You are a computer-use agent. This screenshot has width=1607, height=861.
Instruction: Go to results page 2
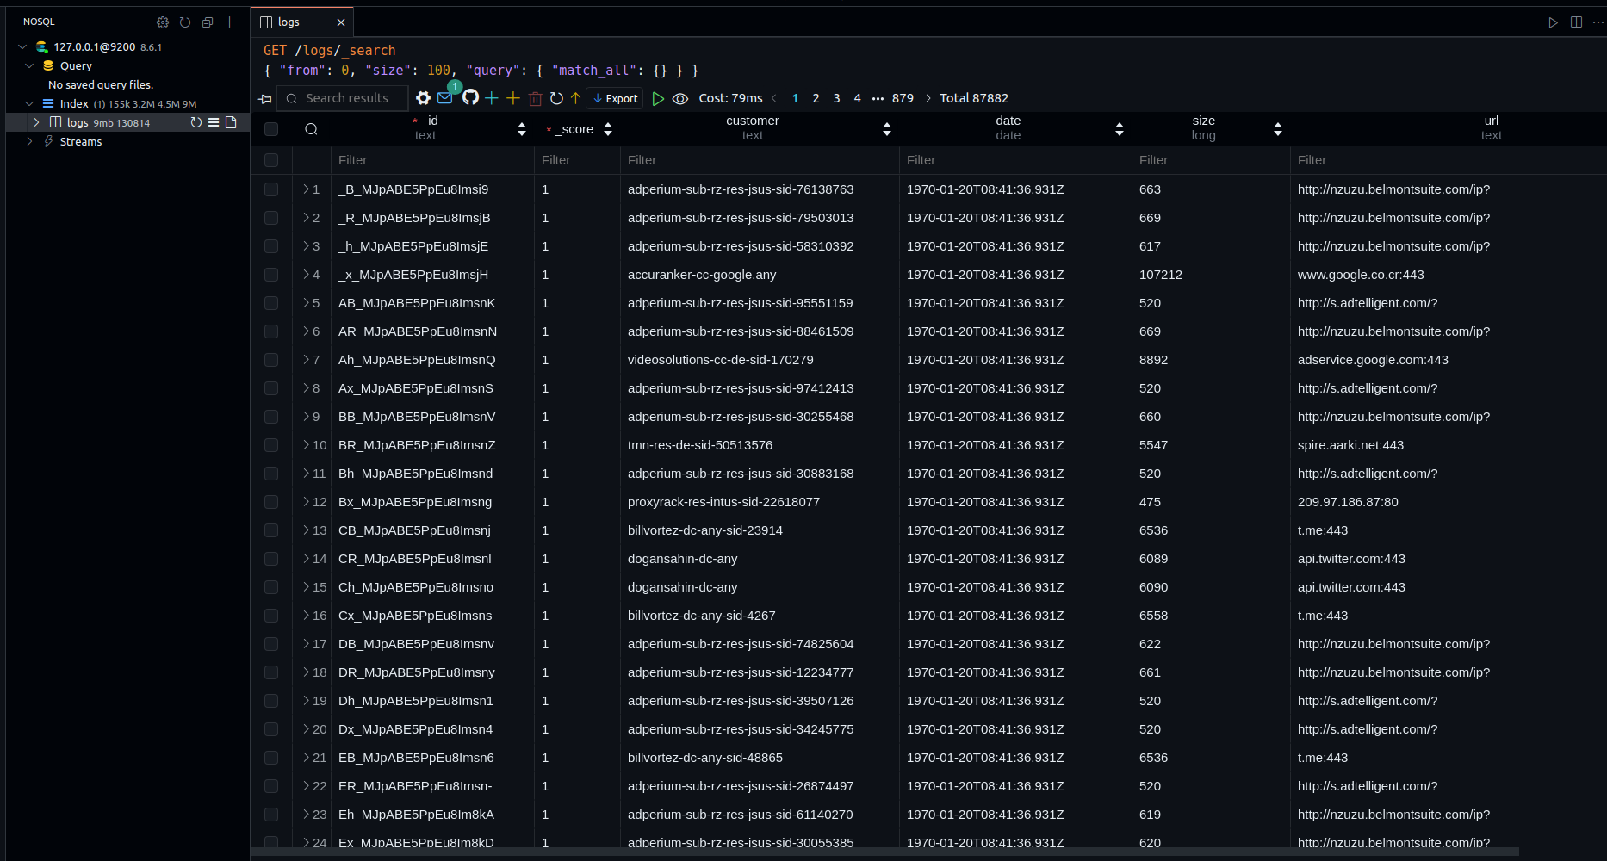point(816,98)
